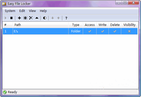Close the Easy File Locker window
This screenshot has width=141, height=97.
point(134,3)
